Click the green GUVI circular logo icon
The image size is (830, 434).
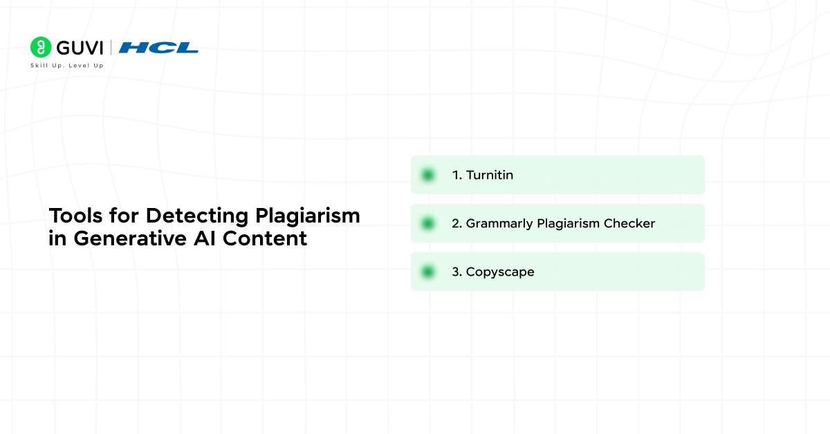click(41, 48)
